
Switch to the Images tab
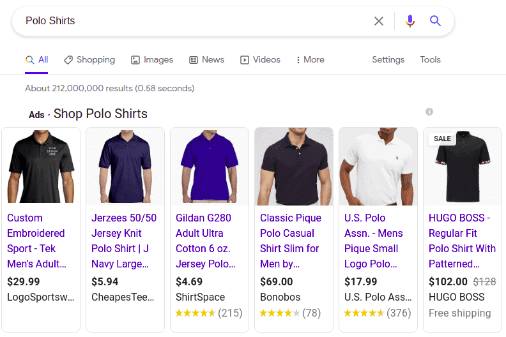pyautogui.click(x=152, y=60)
